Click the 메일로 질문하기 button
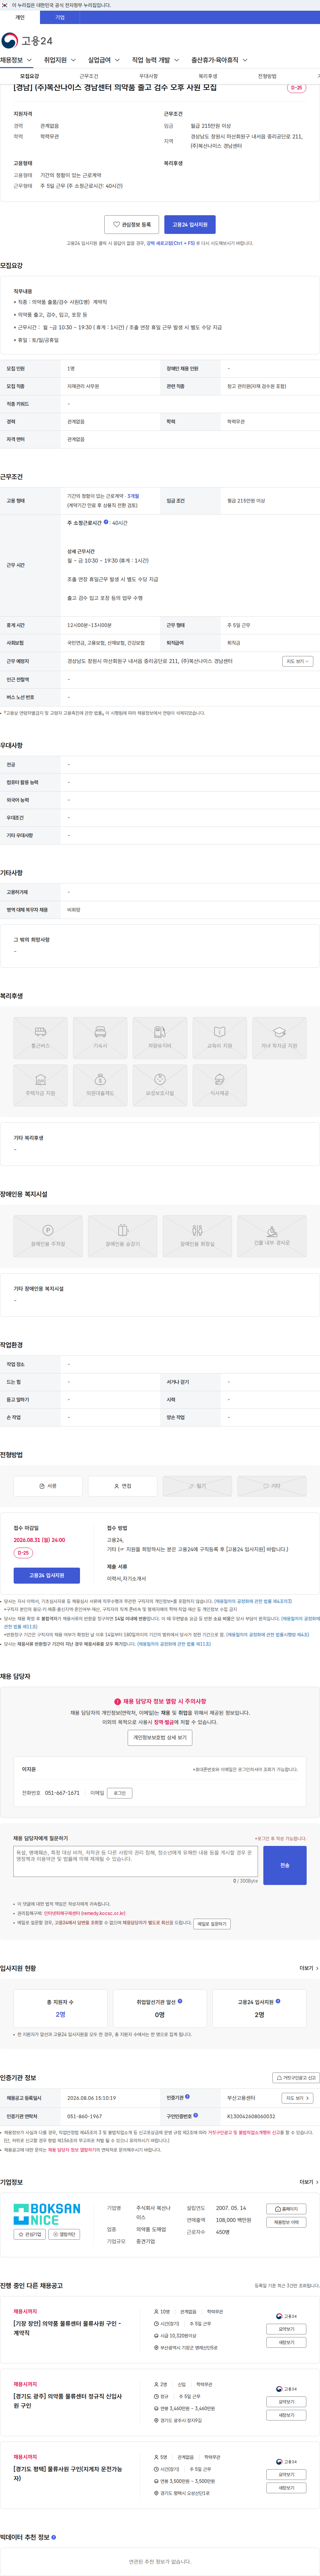The width and height of the screenshot is (320, 2576). click(x=212, y=1924)
